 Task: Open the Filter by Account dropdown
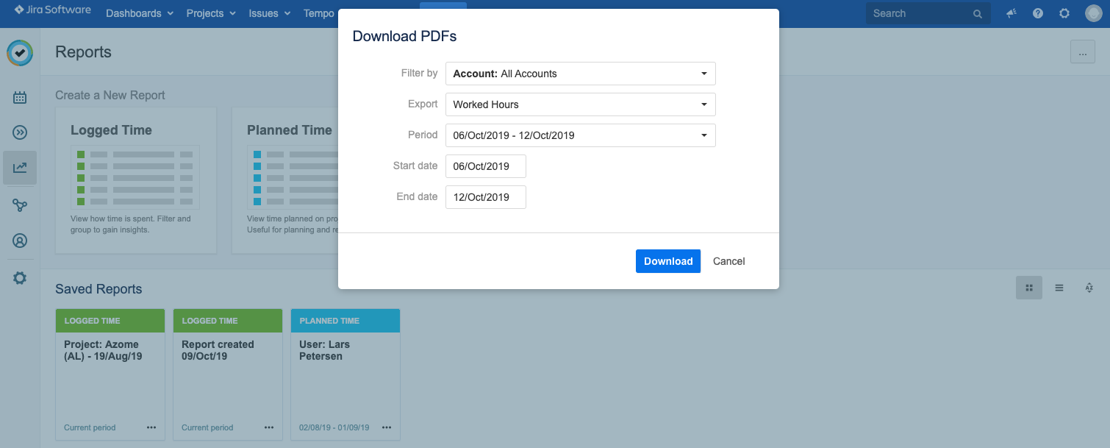(580, 74)
